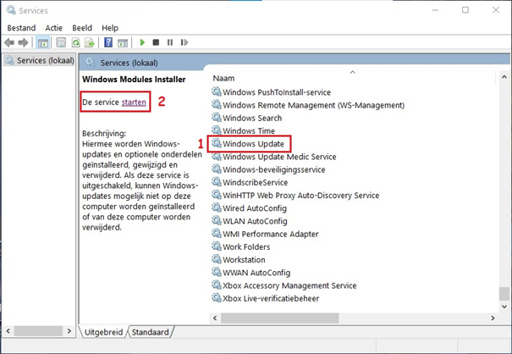Click the Export list toolbar icon
Screen dimensions: 512x354
(90, 42)
